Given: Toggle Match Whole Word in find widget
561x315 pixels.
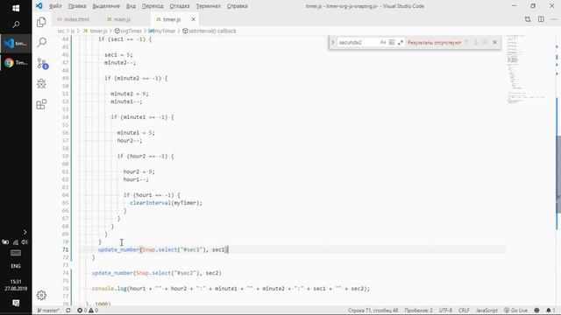Looking at the screenshot, I should tap(392, 43).
